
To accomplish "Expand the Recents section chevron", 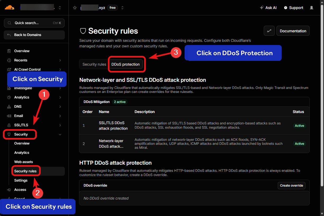I will click(x=60, y=60).
